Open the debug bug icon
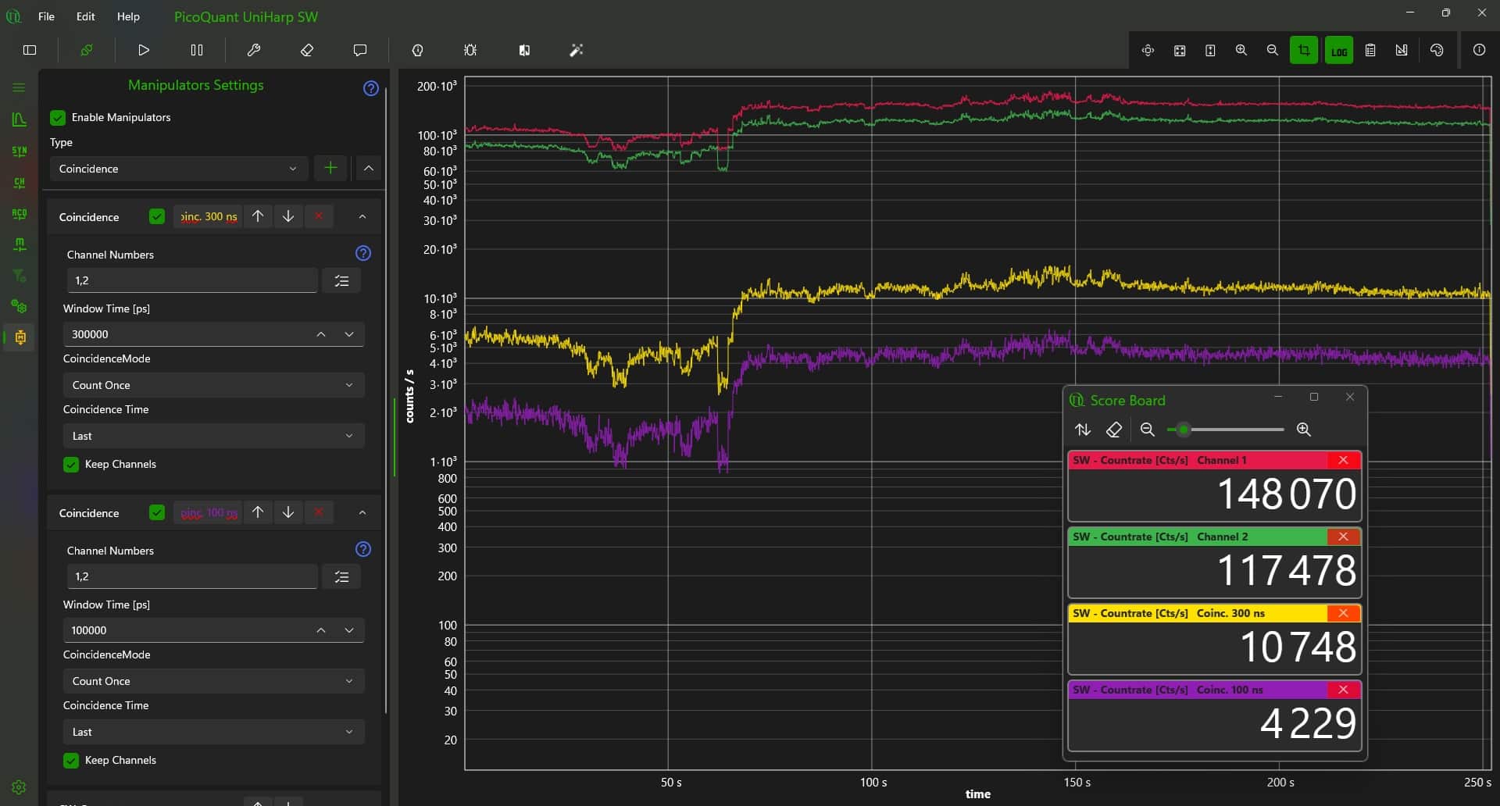Screen dimensions: 1500x806 (x=469, y=49)
